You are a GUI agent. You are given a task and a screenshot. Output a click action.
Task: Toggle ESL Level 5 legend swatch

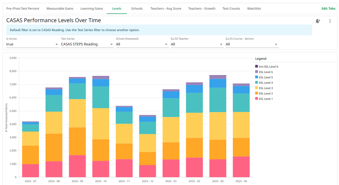257,77
